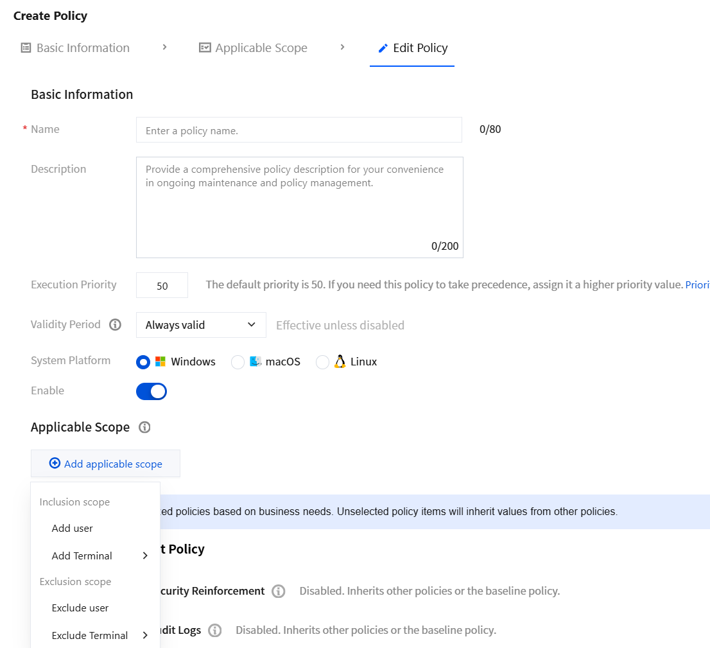Click info icon beside Applicable Scope heading

pos(144,427)
